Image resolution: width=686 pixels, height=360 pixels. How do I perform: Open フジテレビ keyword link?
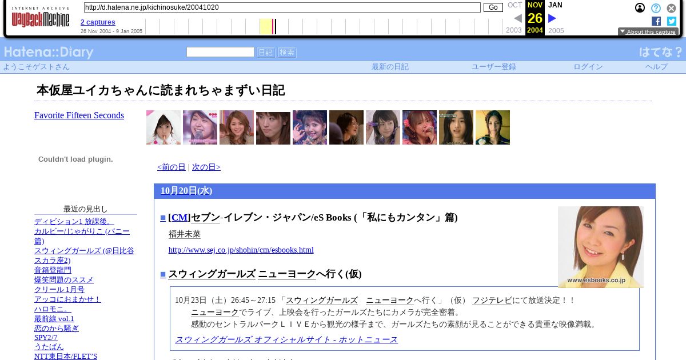(x=492, y=301)
